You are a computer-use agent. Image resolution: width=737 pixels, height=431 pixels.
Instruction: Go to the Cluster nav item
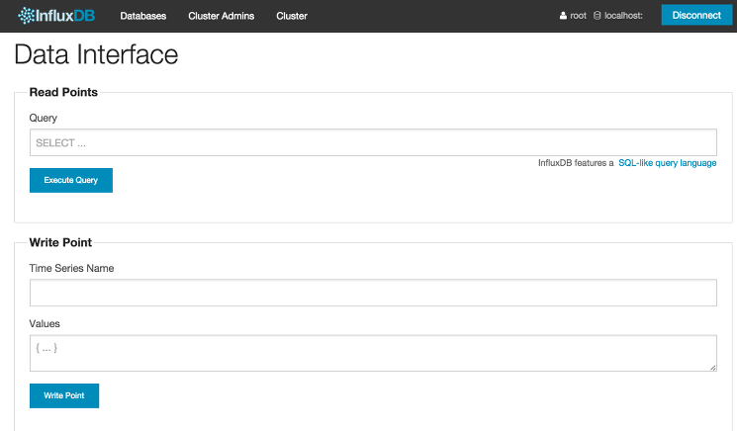292,16
